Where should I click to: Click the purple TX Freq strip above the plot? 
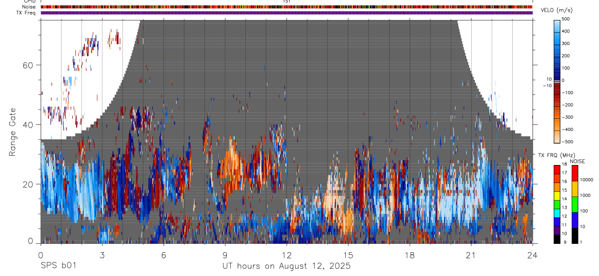pos(287,13)
